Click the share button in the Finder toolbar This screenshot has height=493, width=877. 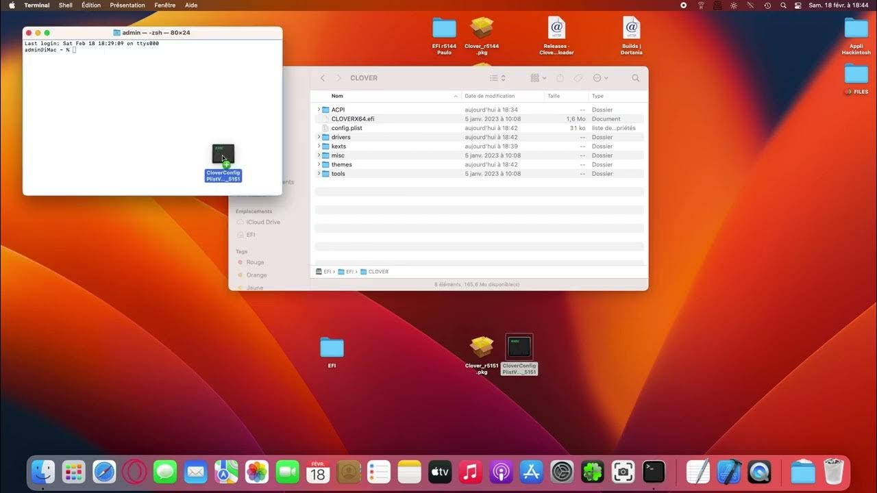560,78
